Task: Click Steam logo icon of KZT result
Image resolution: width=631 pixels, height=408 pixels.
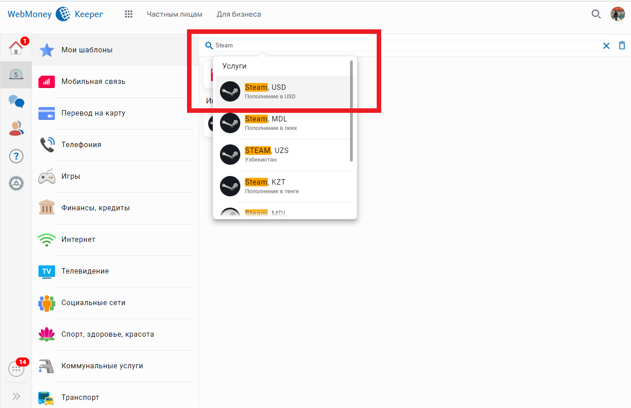Action: pyautogui.click(x=230, y=186)
